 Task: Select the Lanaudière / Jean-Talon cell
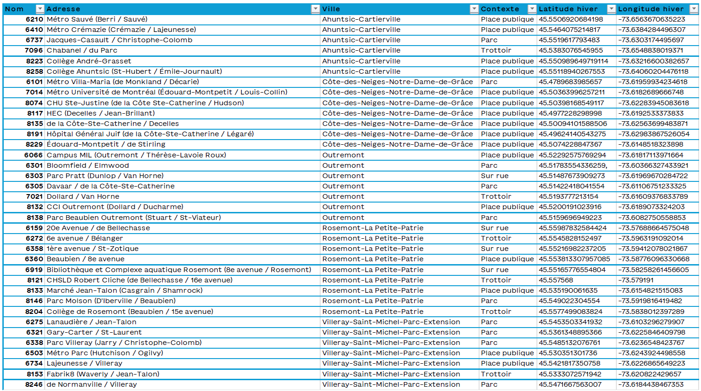pos(182,322)
